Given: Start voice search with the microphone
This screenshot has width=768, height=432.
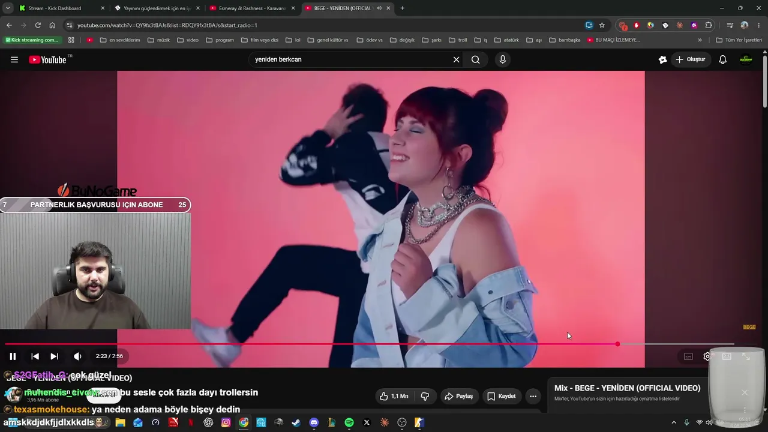Looking at the screenshot, I should coord(503,59).
